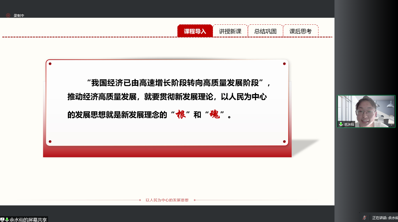
Task: Click the screen share icon at bottom left
Action: point(3,219)
